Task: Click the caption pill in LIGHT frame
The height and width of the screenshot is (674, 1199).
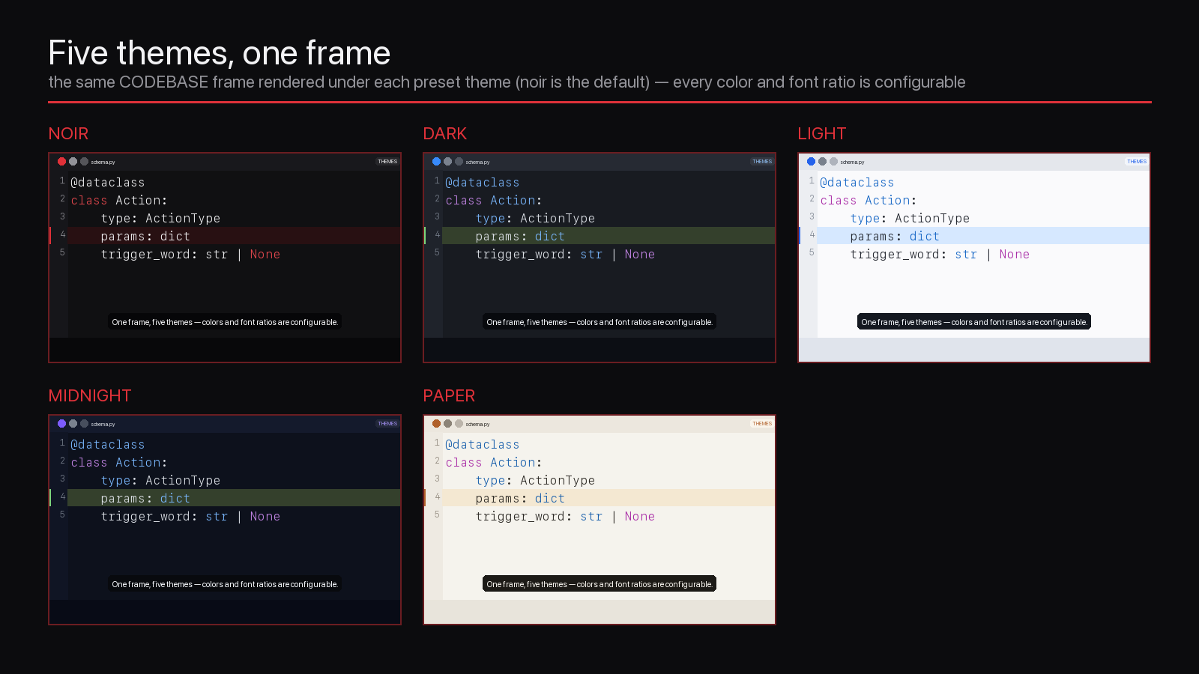Action: tap(974, 322)
